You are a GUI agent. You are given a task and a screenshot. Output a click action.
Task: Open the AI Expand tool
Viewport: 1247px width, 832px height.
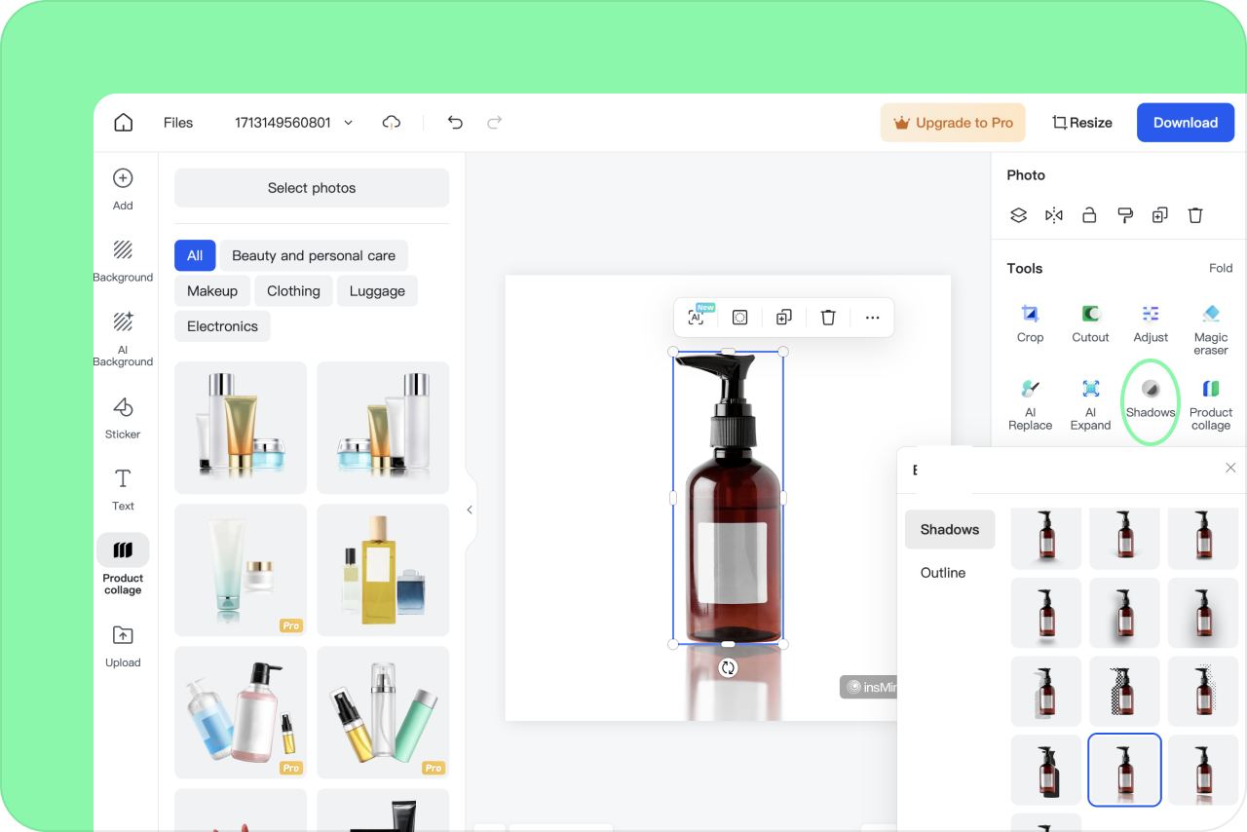pyautogui.click(x=1090, y=404)
